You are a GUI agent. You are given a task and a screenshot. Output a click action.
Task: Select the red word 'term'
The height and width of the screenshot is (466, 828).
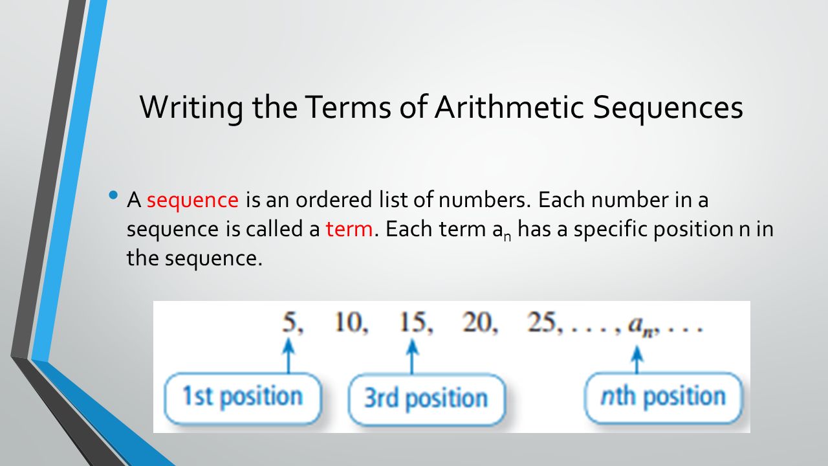[x=349, y=229]
